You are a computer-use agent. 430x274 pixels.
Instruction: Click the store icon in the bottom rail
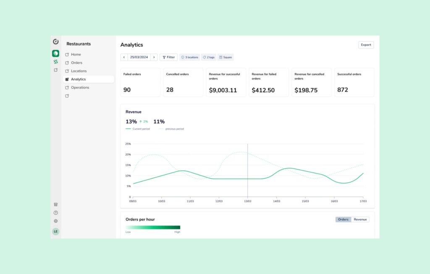coord(55,205)
